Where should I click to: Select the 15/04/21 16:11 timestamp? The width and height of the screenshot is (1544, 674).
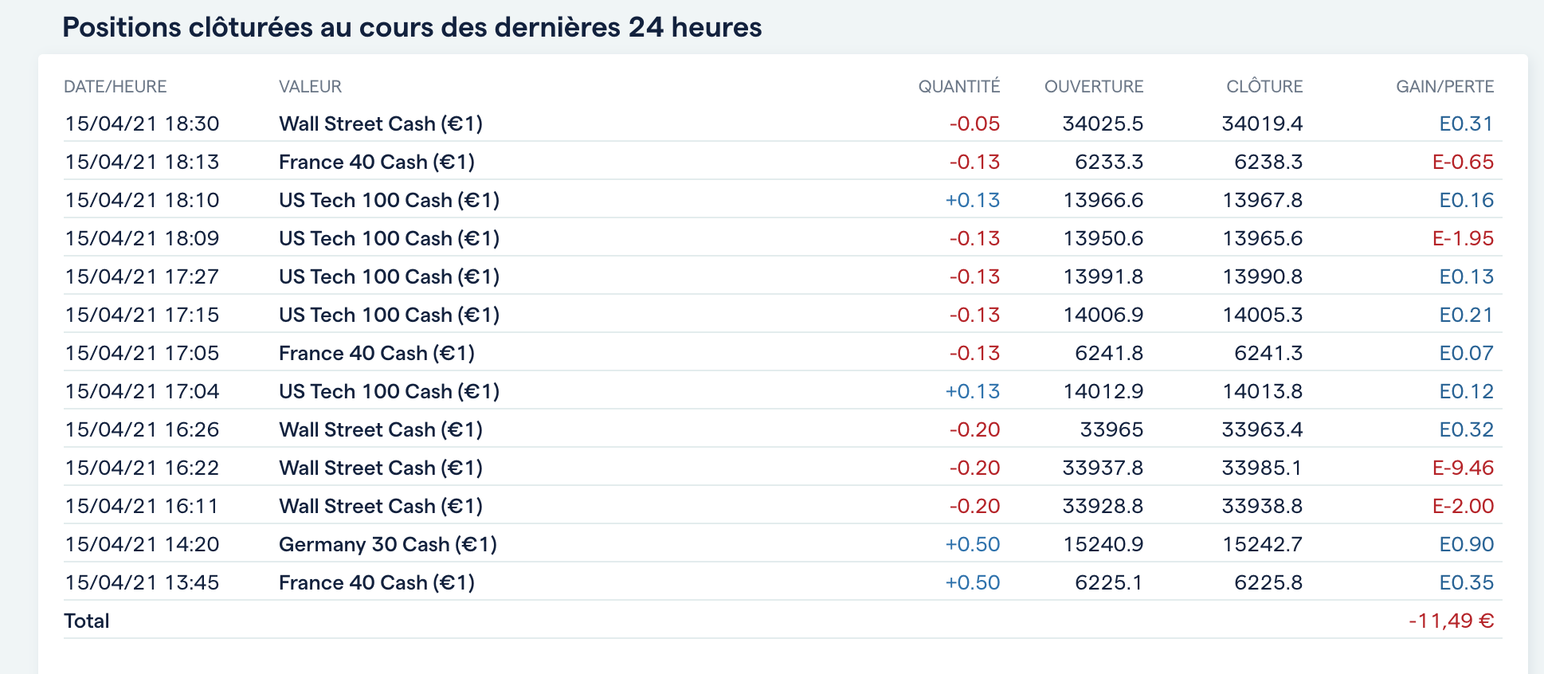click(x=142, y=507)
